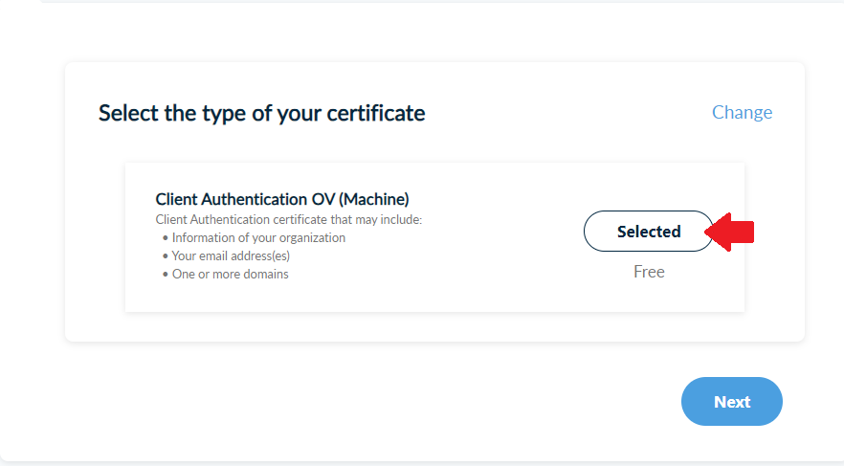This screenshot has height=466, width=844.
Task: Select the Client Authentication OV (Machine) title
Action: [282, 199]
